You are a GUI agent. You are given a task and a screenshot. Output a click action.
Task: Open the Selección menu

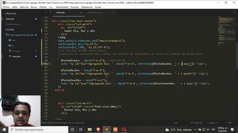(x=24, y=7)
